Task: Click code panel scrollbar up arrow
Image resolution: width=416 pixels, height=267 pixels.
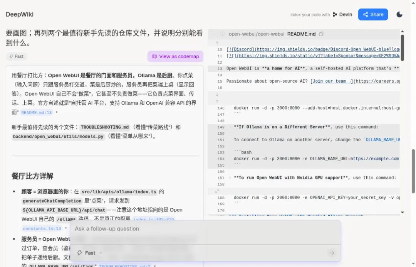Action: (x=402, y=31)
